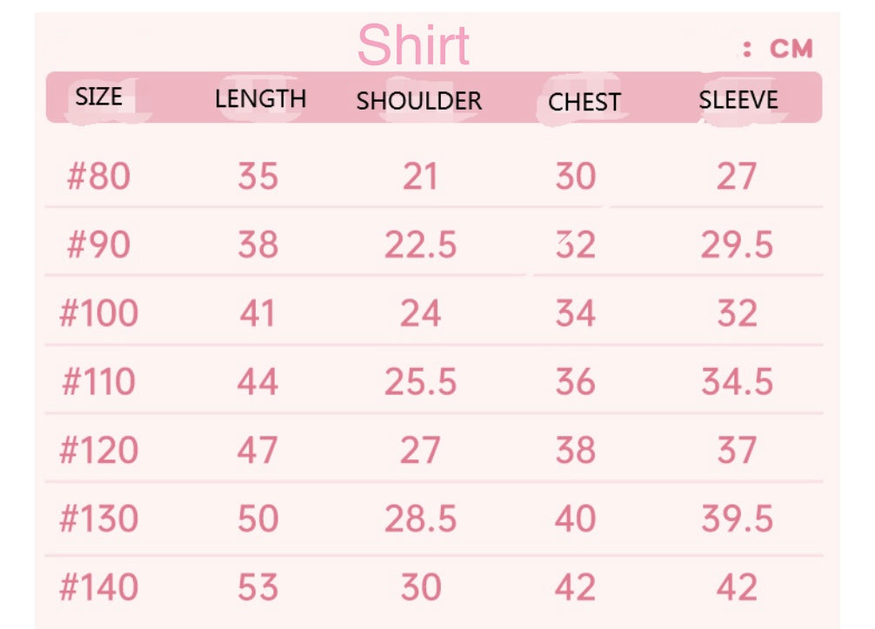875x629 pixels.
Task: Select the 29.5 sleeve value for #90
Action: tap(737, 245)
